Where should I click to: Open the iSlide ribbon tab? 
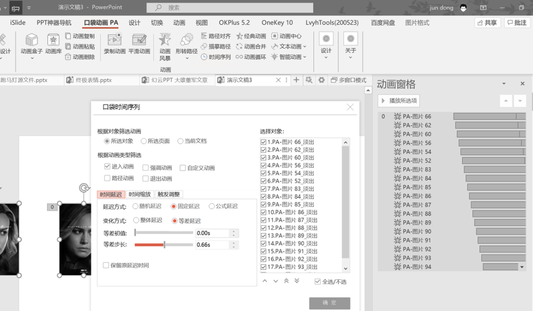pyautogui.click(x=18, y=23)
